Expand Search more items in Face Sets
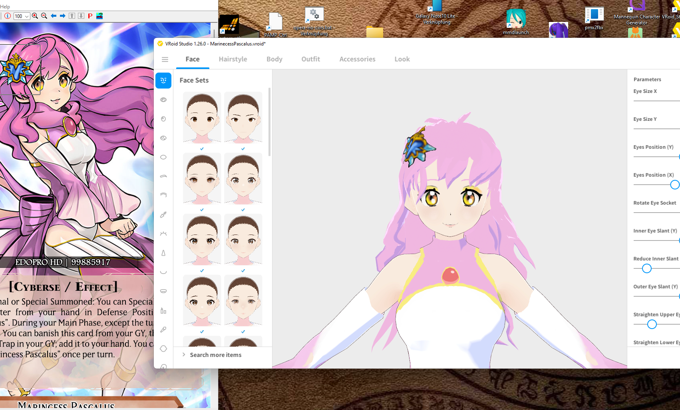 [x=216, y=355]
